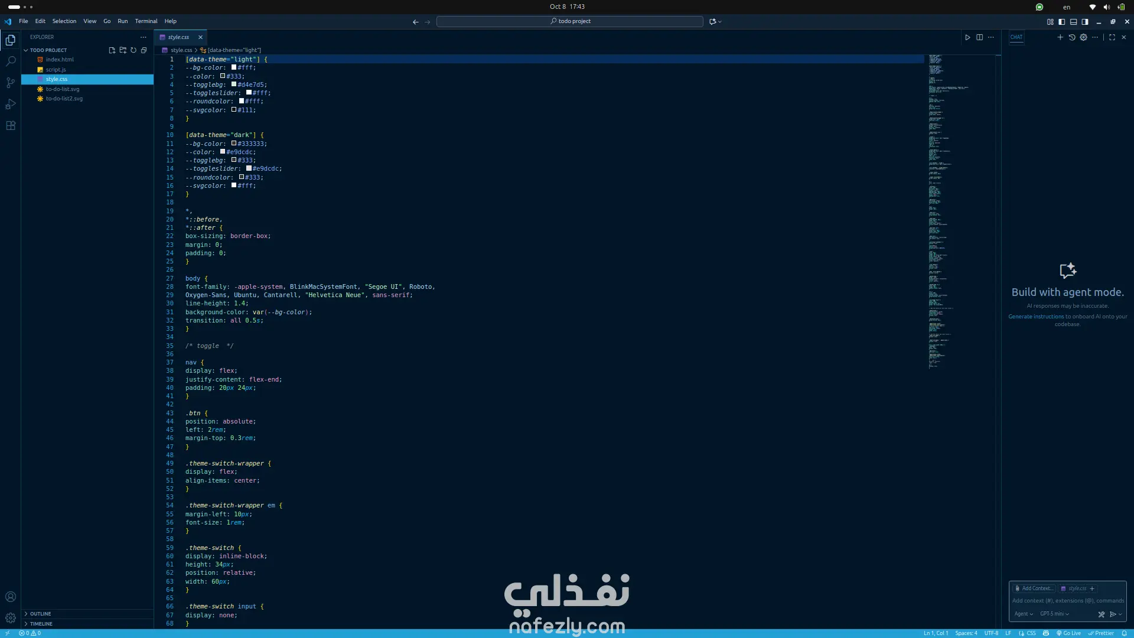Open the GPT-5 mini model picker
Screen dimensions: 1134x638
tap(1054, 614)
